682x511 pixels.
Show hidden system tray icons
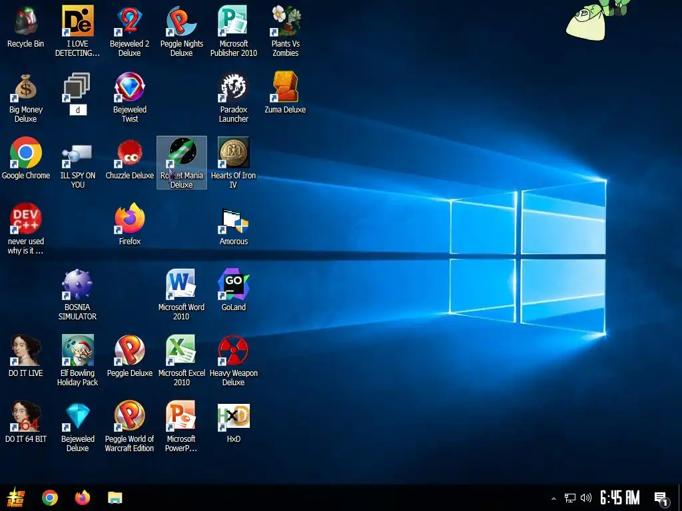point(553,498)
